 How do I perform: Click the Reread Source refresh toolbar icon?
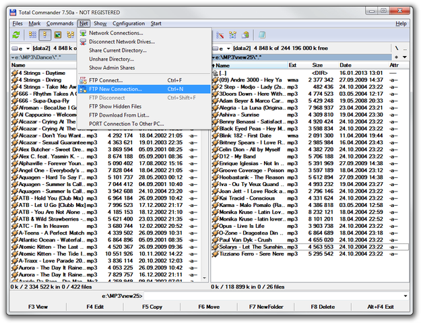click(16, 35)
